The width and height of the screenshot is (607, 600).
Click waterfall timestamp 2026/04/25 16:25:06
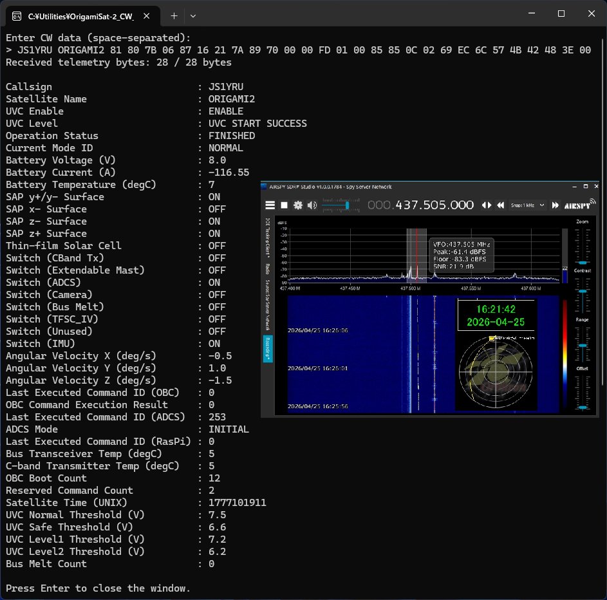click(x=318, y=330)
